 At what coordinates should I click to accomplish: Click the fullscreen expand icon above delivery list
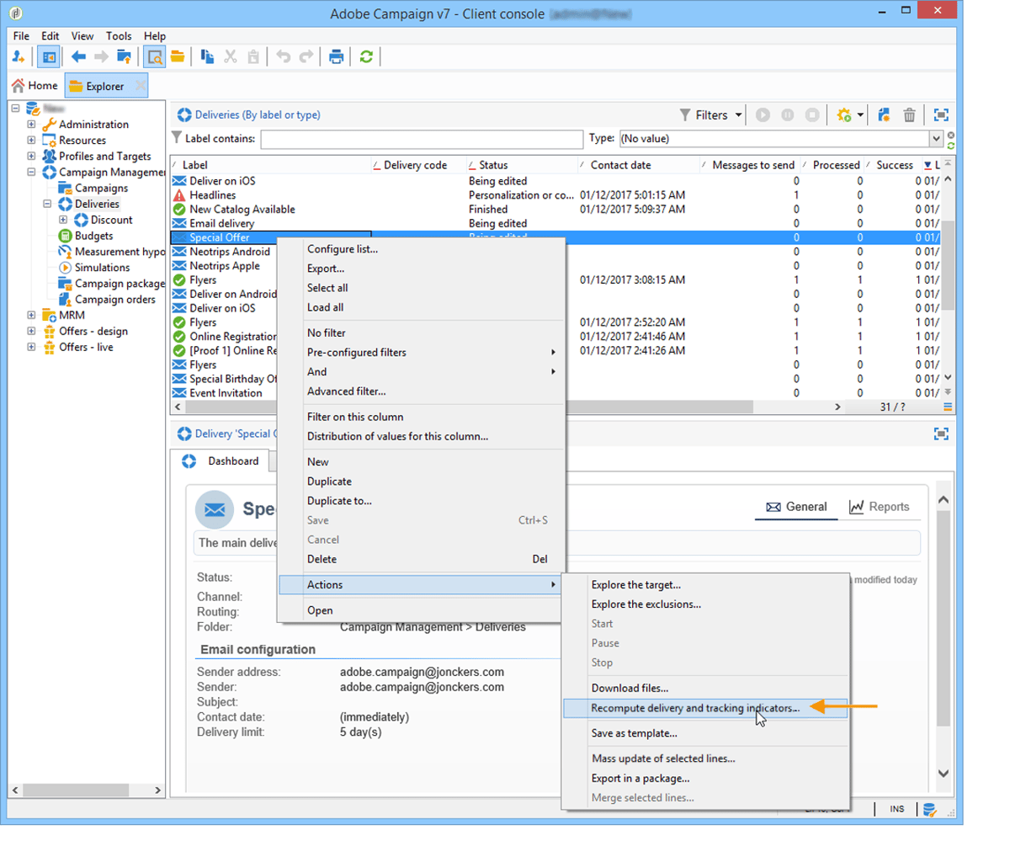(x=941, y=115)
